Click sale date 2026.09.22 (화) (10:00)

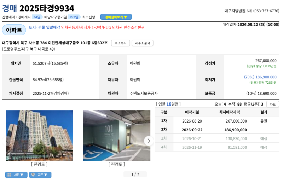pos(259,24)
